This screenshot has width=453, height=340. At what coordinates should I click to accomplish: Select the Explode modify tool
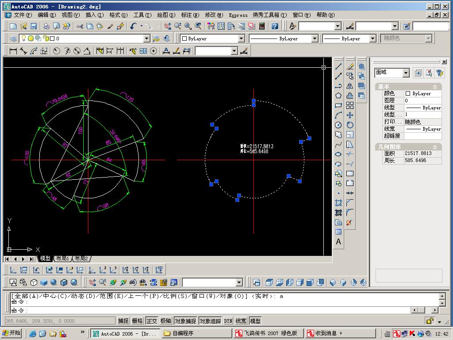tap(350, 222)
